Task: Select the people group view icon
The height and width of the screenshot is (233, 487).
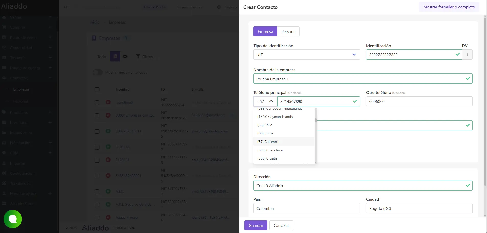Action: click(x=125, y=56)
